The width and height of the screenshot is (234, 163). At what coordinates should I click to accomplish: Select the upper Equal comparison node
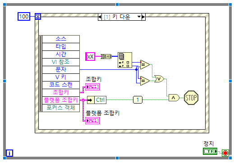(x=145, y=64)
